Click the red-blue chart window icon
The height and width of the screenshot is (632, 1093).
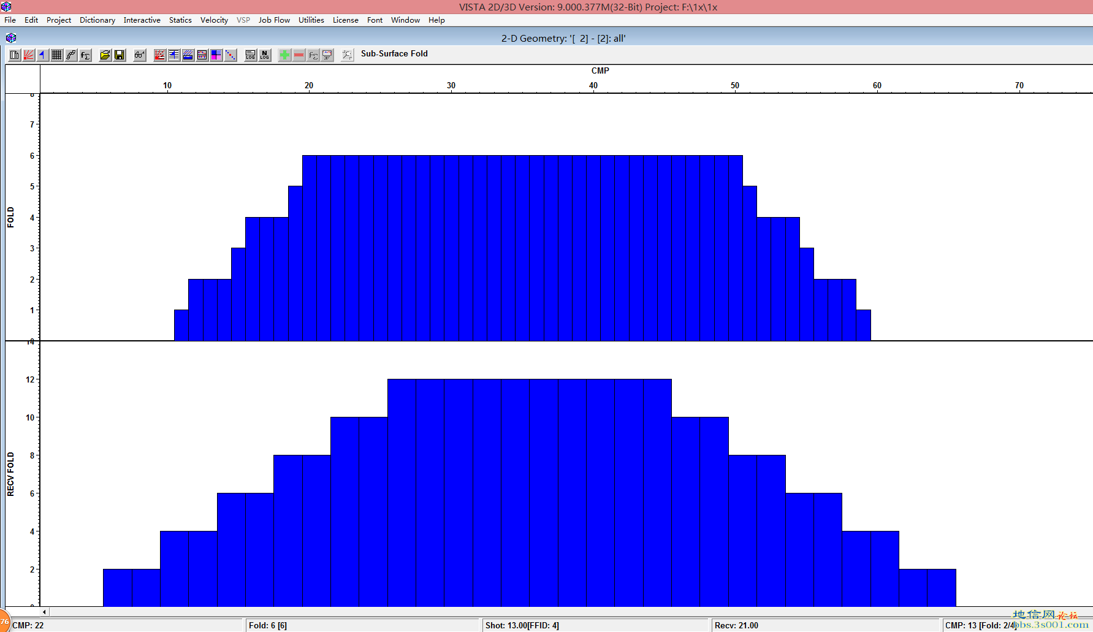click(202, 55)
